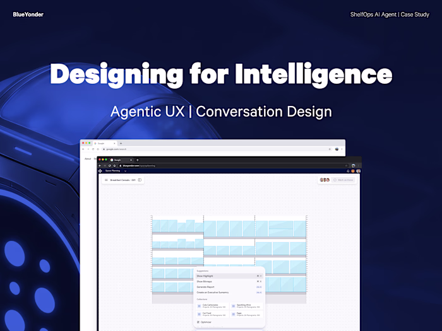442x331 pixels.
Task: Click the google.com address bar in the light window
Action: [217, 149]
